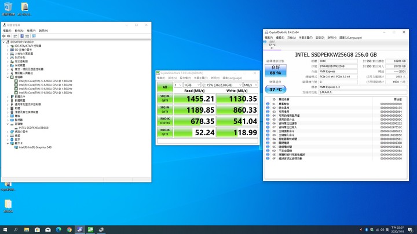This screenshot has width=417, height=234.
Task: Click the PCIe 3.0 x4 transfer mode field
Action: coord(338,77)
